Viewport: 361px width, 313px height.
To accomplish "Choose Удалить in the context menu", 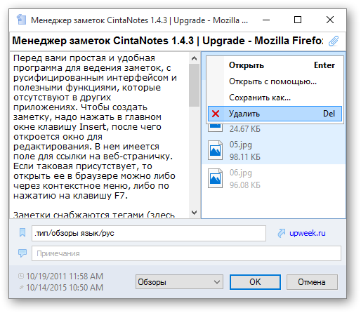I will coord(275,114).
